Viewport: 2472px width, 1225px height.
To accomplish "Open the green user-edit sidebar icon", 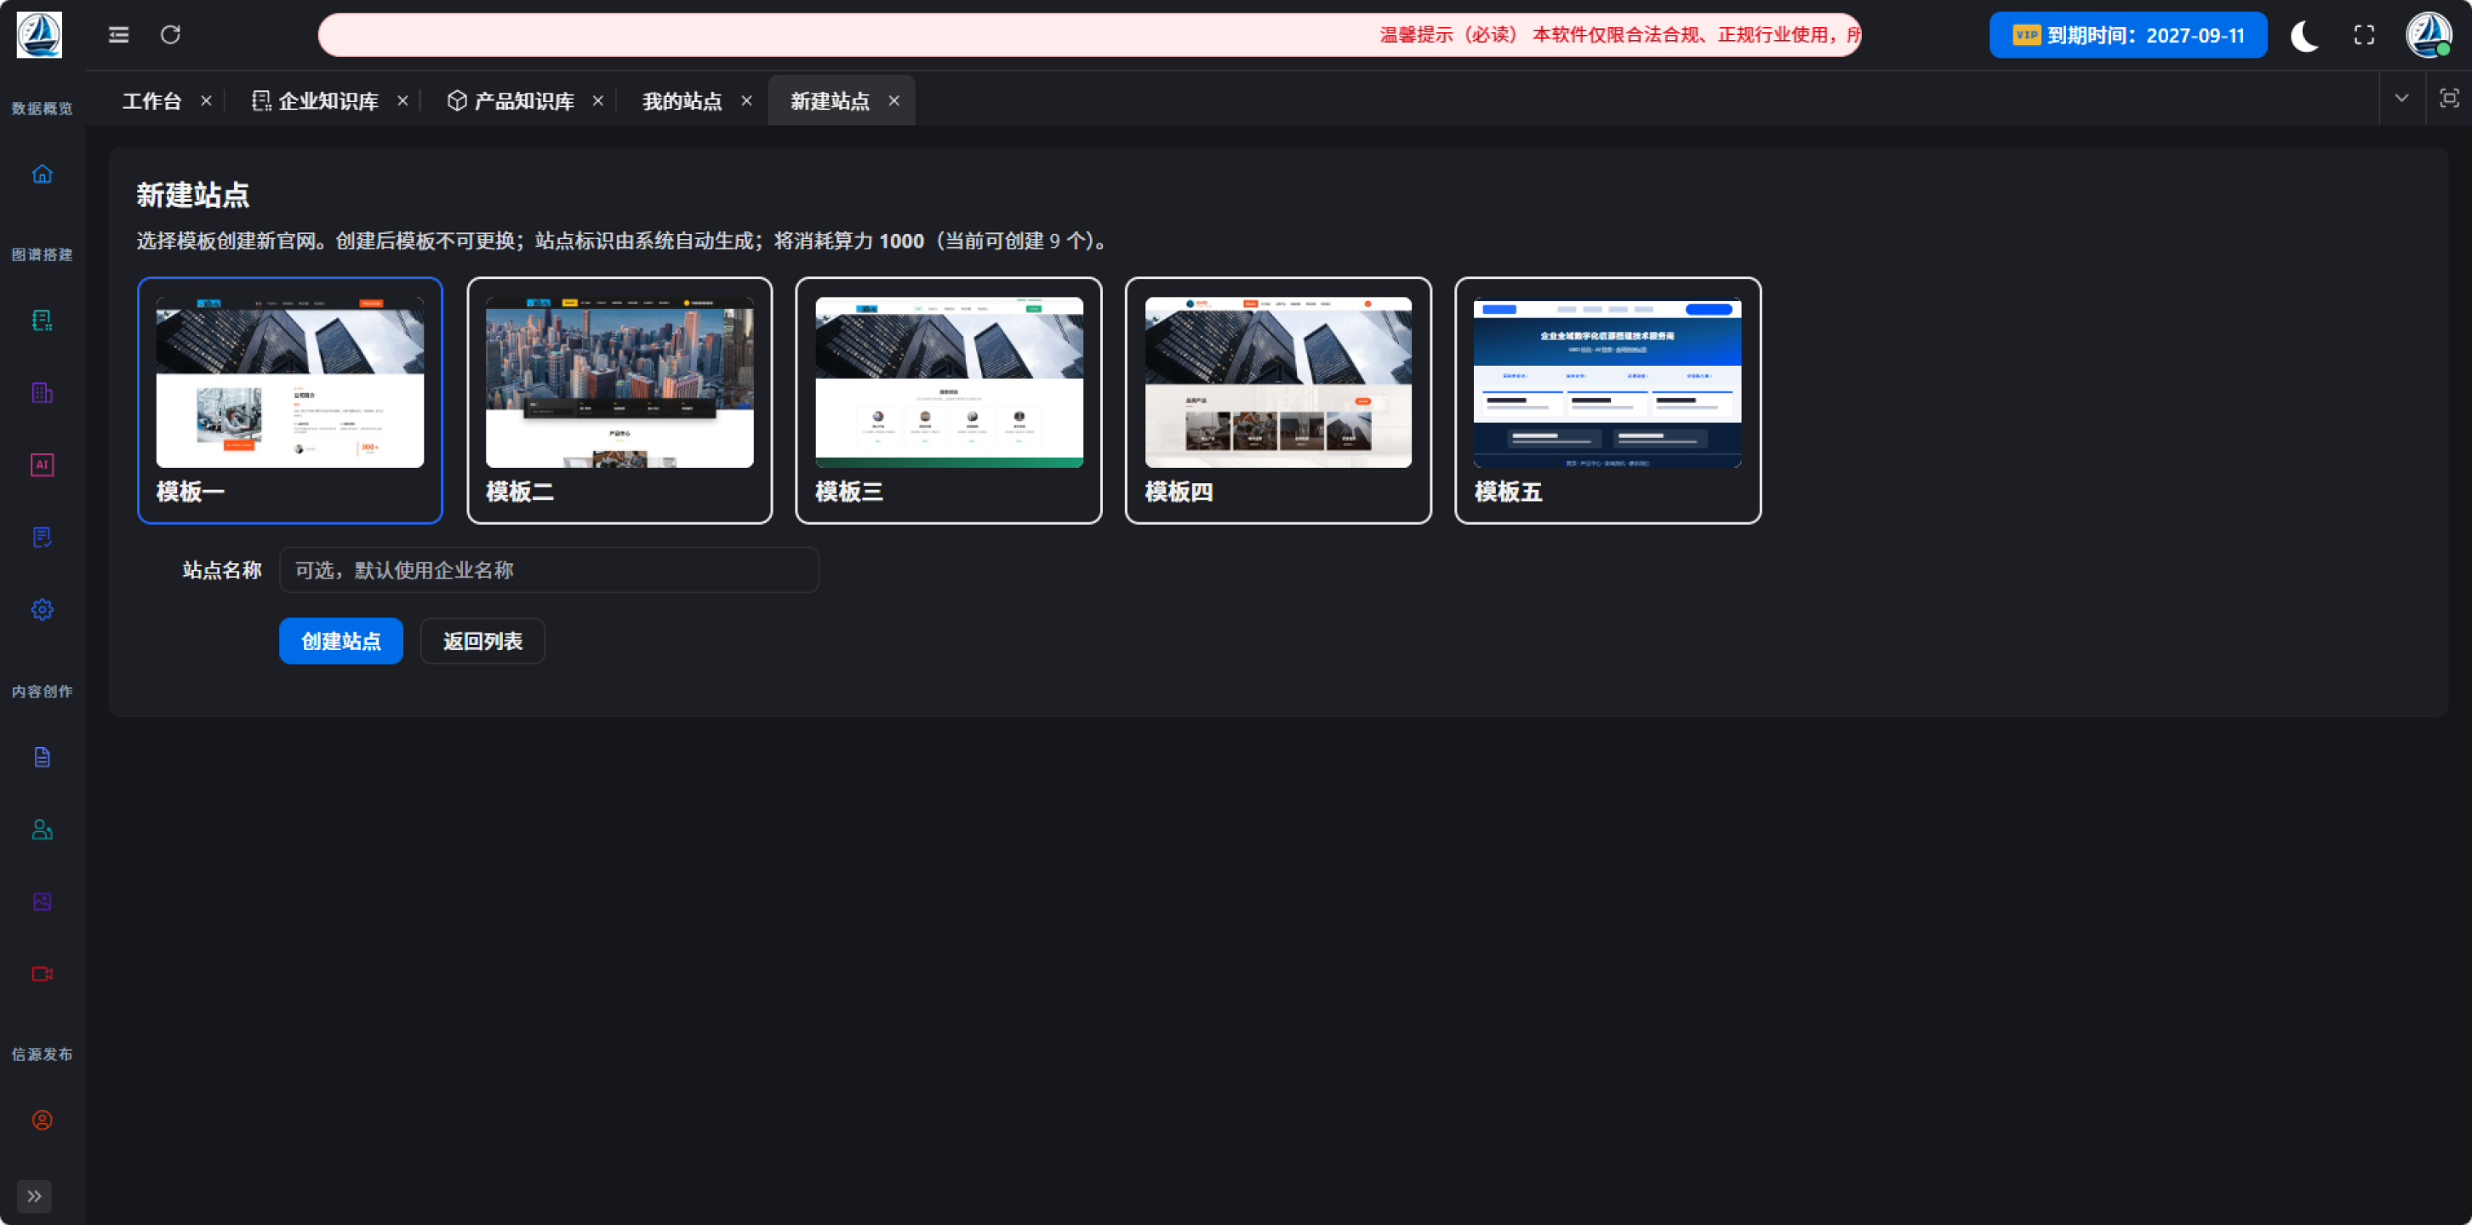I will (43, 829).
